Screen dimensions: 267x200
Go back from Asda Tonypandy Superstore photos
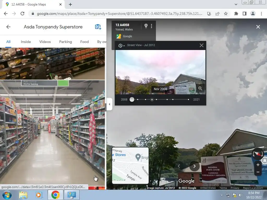click(x=8, y=27)
